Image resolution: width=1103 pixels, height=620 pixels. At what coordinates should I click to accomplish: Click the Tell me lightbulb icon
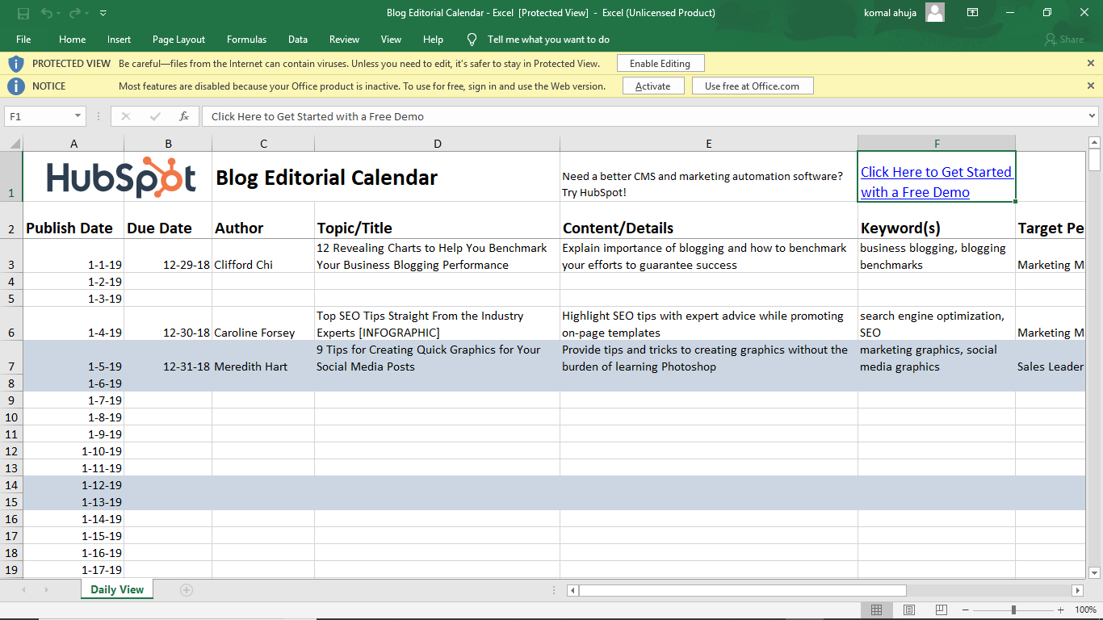coord(472,39)
